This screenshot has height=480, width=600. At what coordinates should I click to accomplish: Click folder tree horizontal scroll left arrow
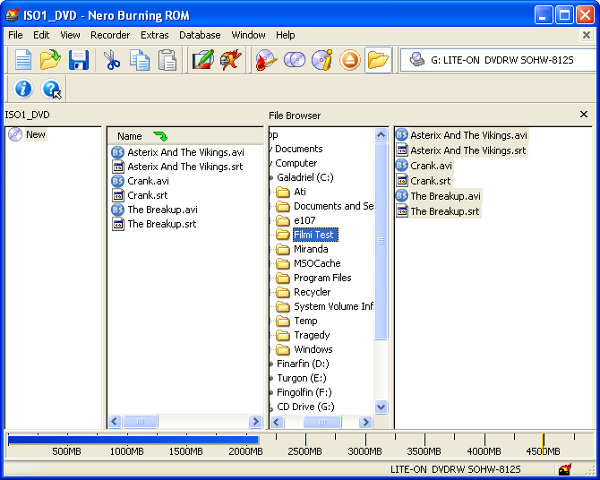(x=277, y=422)
